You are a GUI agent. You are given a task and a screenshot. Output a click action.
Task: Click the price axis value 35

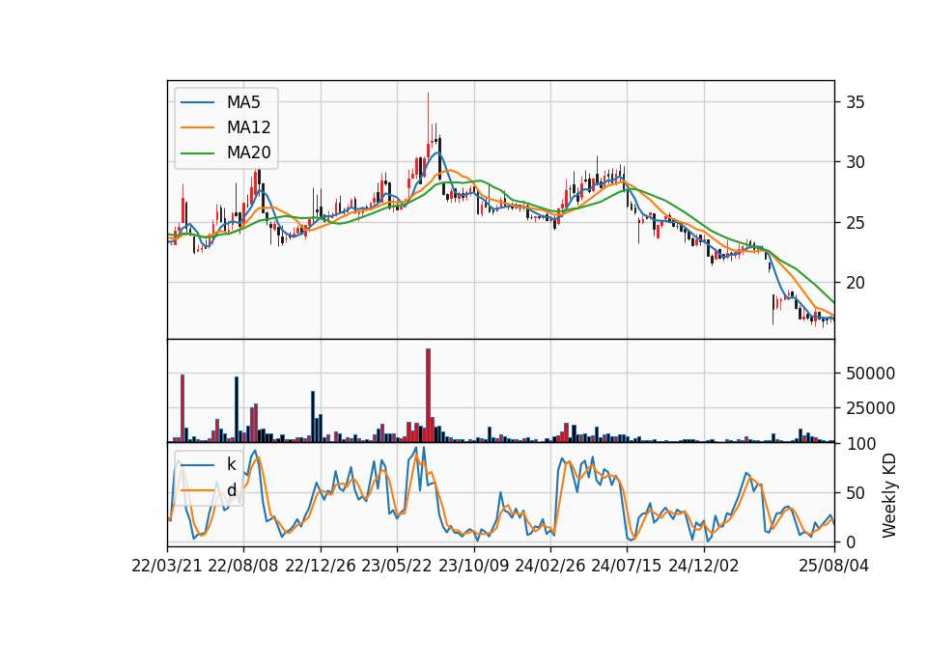pyautogui.click(x=855, y=102)
